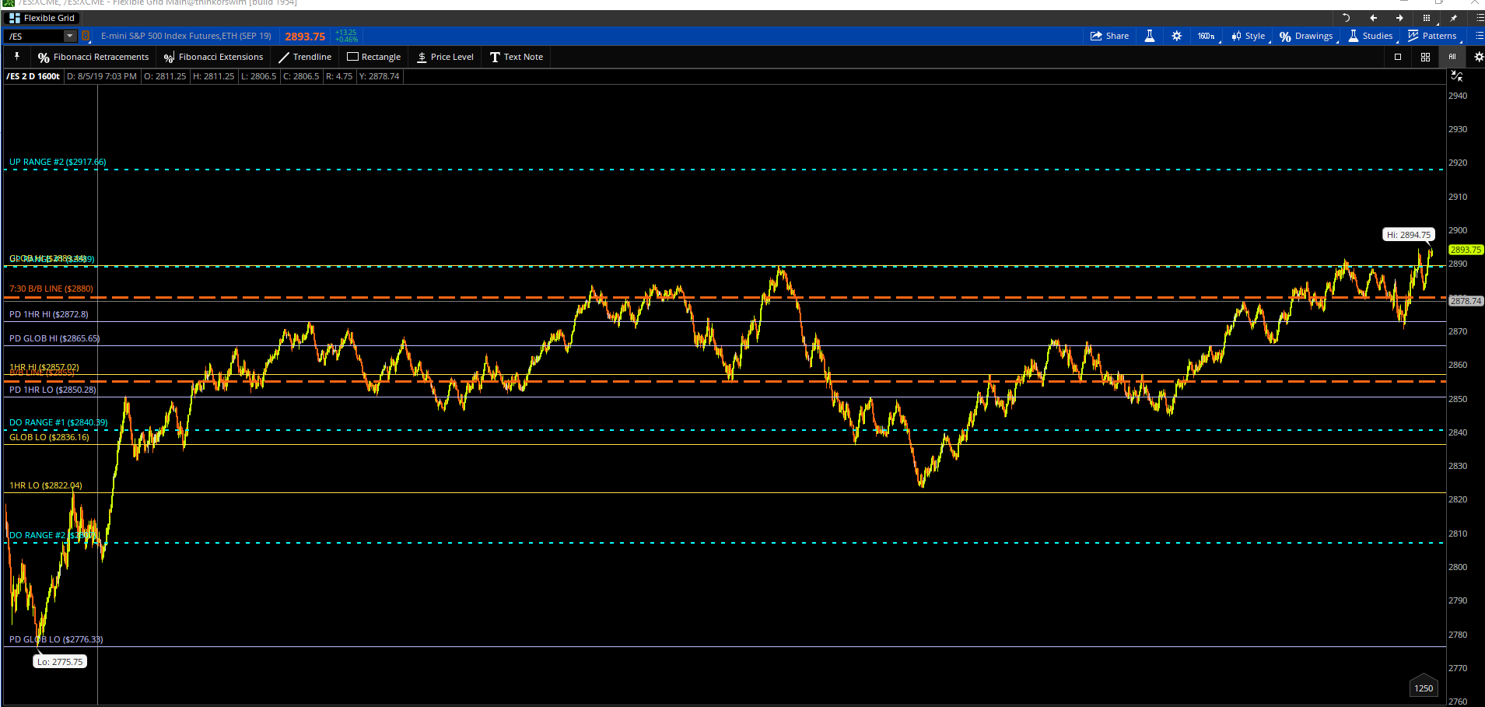Screen dimensions: 1485x707
Task: Click the 7:30 B/B LINE ($2880) label
Action: point(51,289)
